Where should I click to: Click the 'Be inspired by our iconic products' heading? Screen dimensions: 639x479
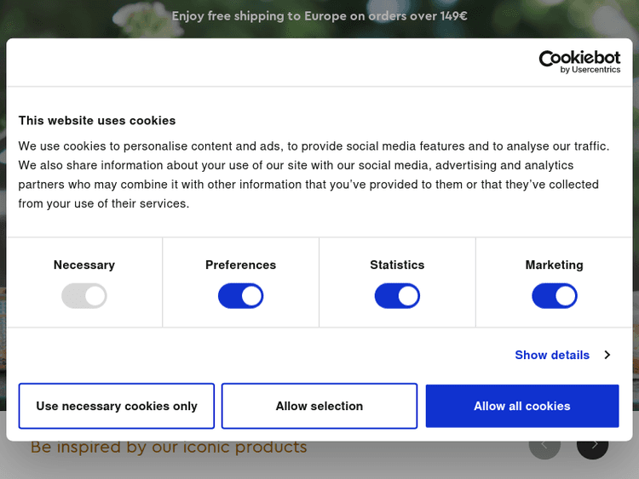pos(169,448)
